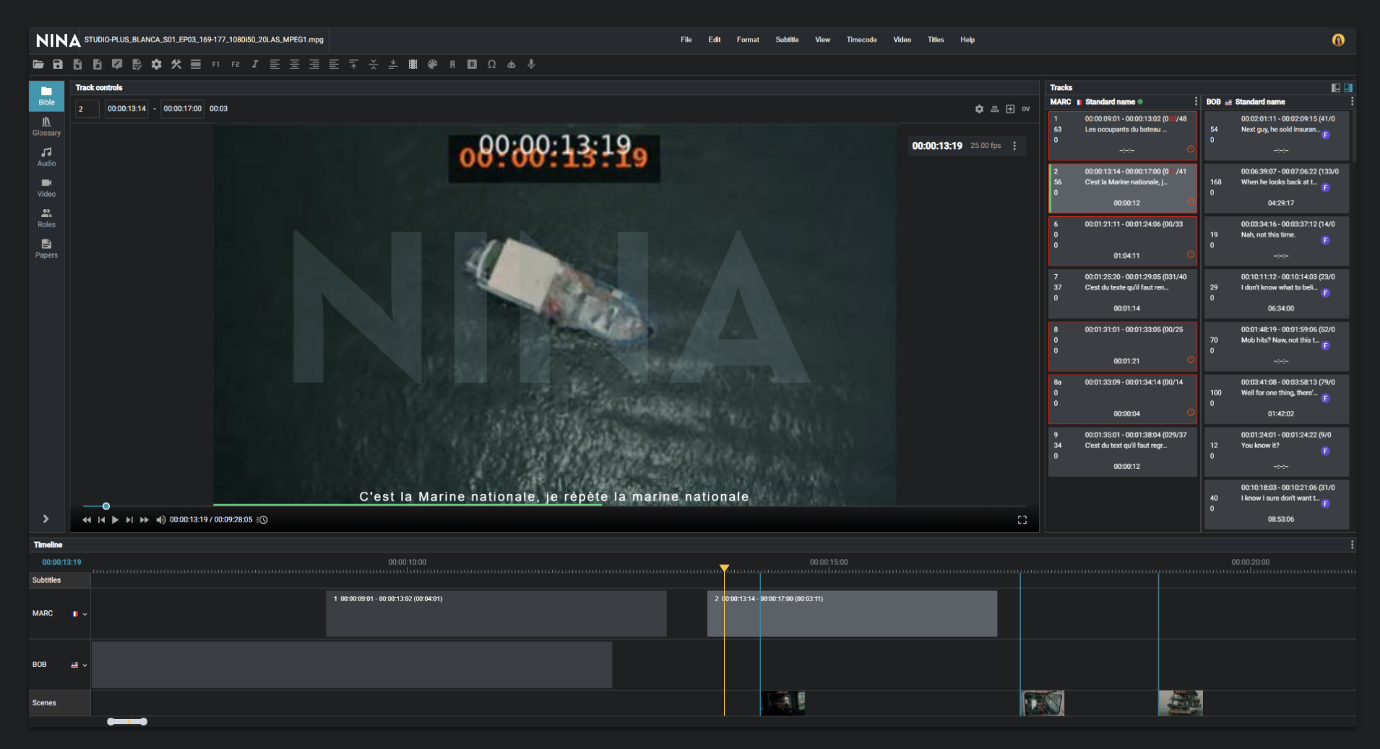Viewport: 1380px width, 749px height.
Task: Click the microphone toolbar icon
Action: click(531, 64)
